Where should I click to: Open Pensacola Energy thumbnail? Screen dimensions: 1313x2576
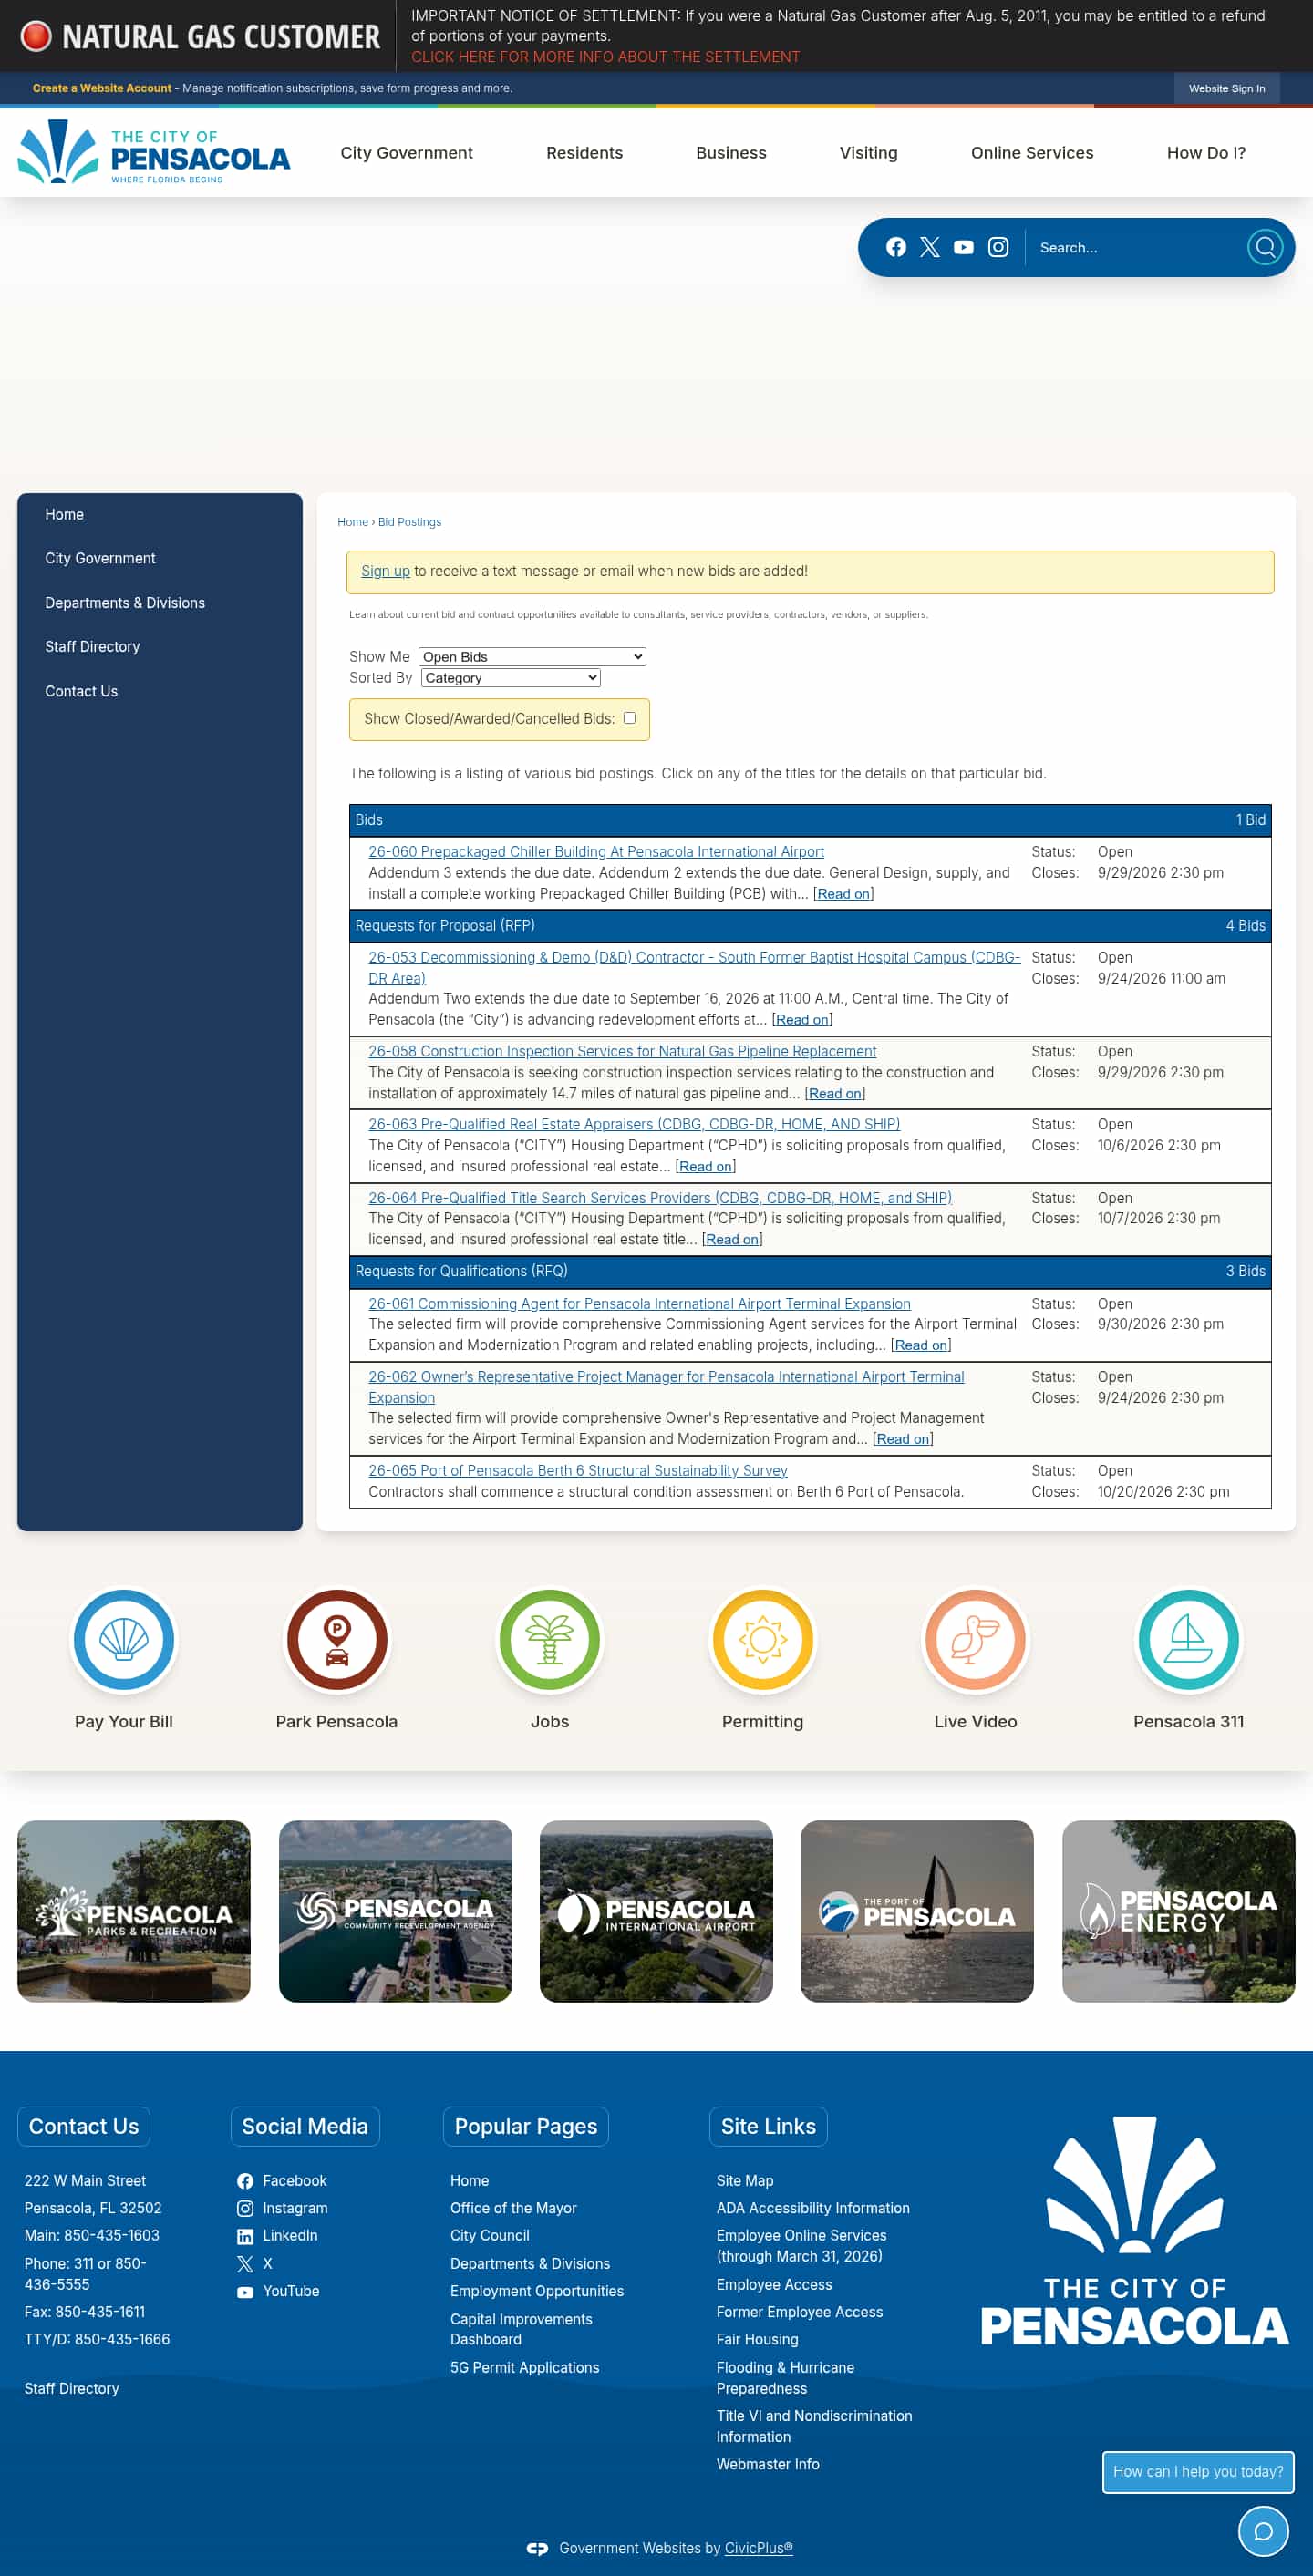pos(1178,1911)
